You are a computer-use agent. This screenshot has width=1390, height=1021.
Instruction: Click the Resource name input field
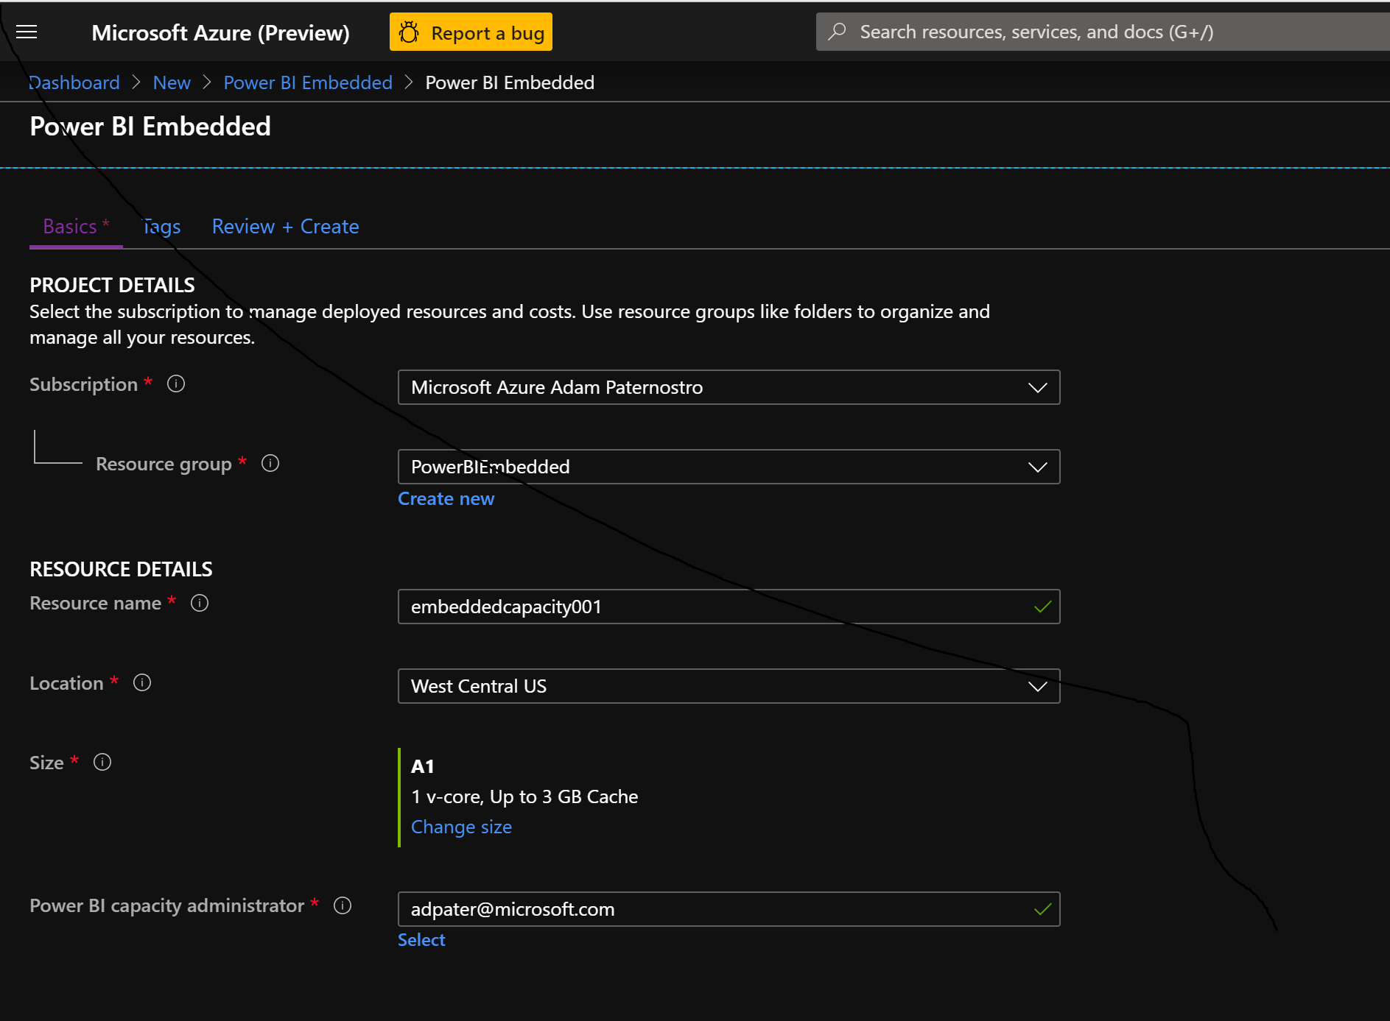point(729,607)
